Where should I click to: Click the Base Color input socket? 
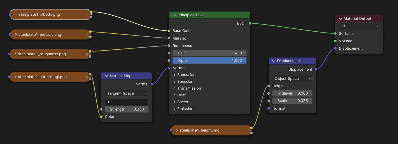point(169,30)
